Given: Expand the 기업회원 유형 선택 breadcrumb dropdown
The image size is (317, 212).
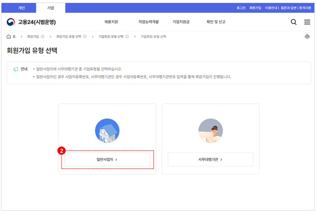Looking at the screenshot, I should [x=127, y=37].
